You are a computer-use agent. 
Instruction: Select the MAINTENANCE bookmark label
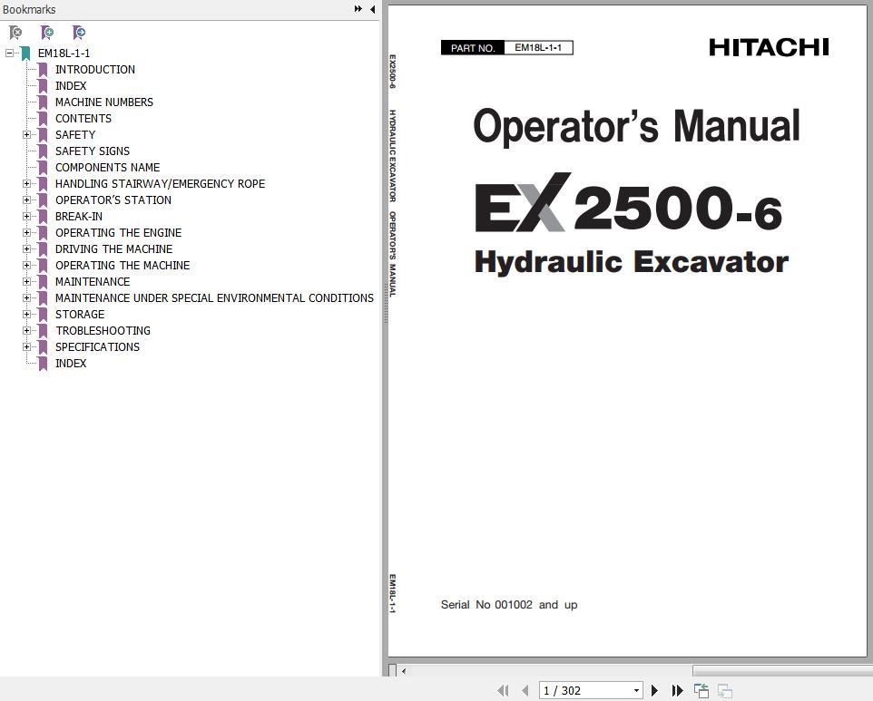pyautogui.click(x=93, y=281)
